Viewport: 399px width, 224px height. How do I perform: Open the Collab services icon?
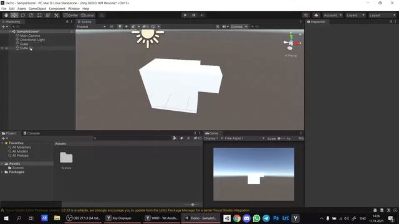coord(306,15)
